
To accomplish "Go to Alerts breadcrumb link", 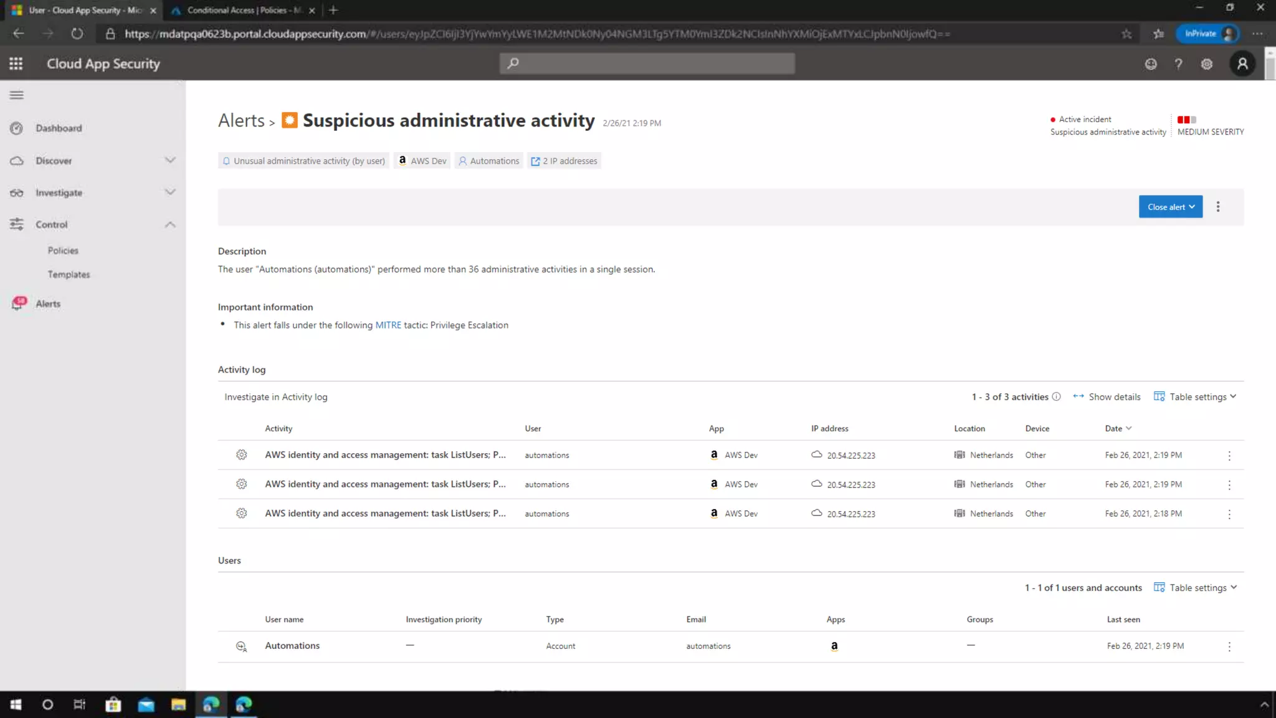I will pyautogui.click(x=241, y=120).
